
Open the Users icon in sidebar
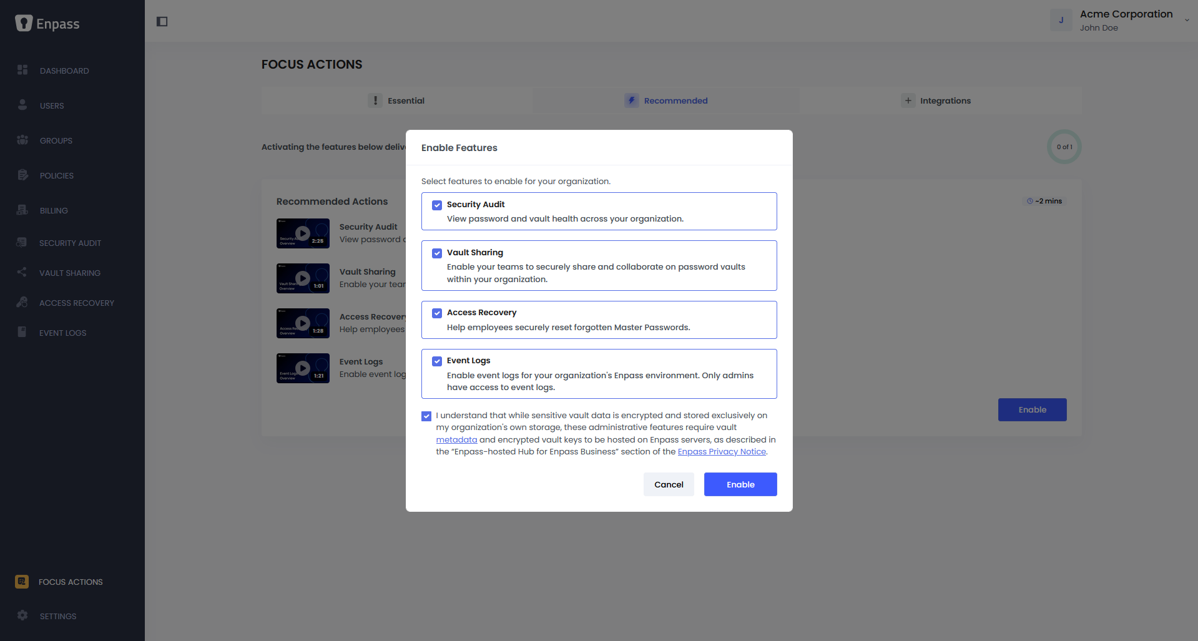coord(22,105)
